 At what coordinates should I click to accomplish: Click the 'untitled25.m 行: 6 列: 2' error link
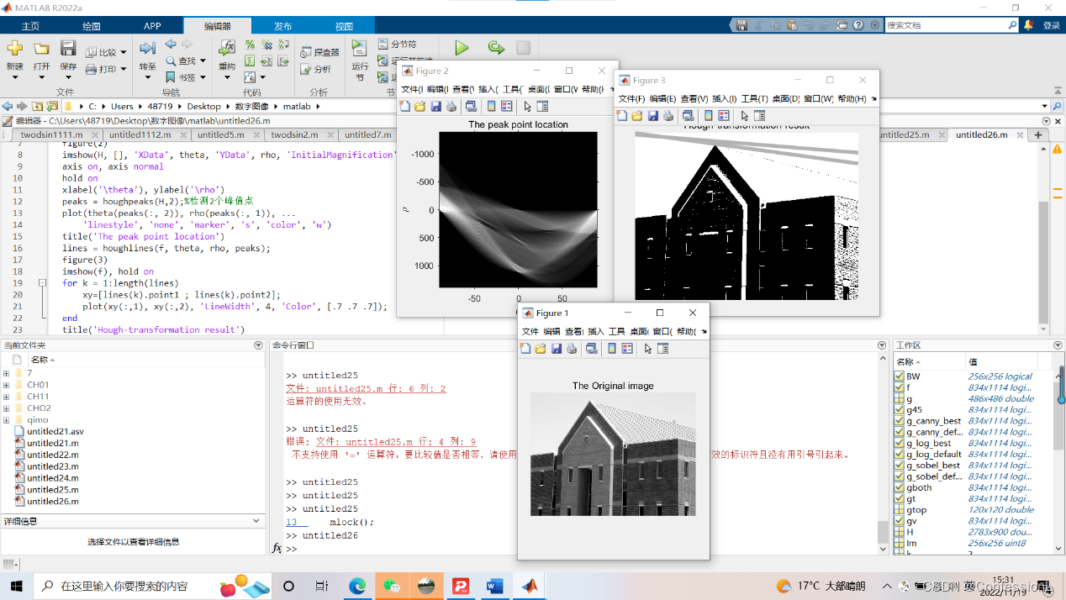click(366, 388)
